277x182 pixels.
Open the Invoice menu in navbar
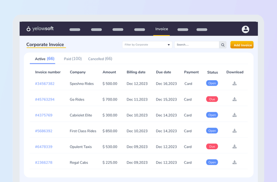(x=161, y=29)
